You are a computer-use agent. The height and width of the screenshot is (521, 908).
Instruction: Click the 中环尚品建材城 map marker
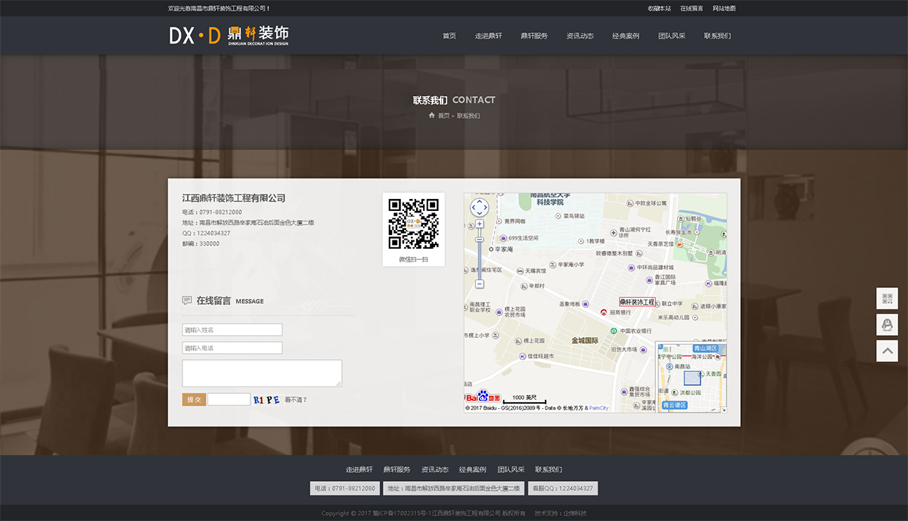coord(631,268)
